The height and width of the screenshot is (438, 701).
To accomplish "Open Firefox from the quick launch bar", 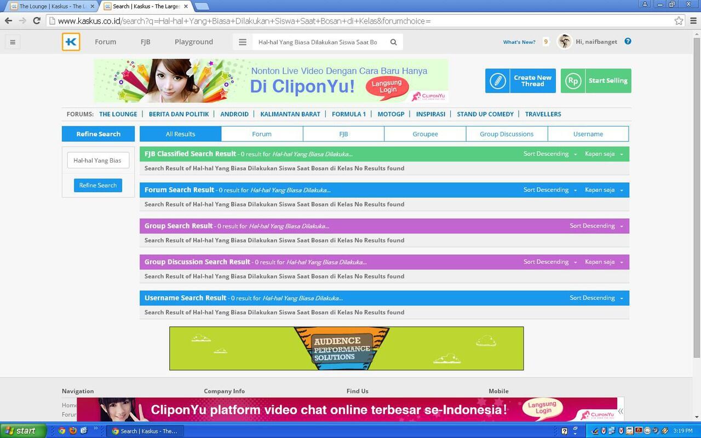I will click(73, 431).
